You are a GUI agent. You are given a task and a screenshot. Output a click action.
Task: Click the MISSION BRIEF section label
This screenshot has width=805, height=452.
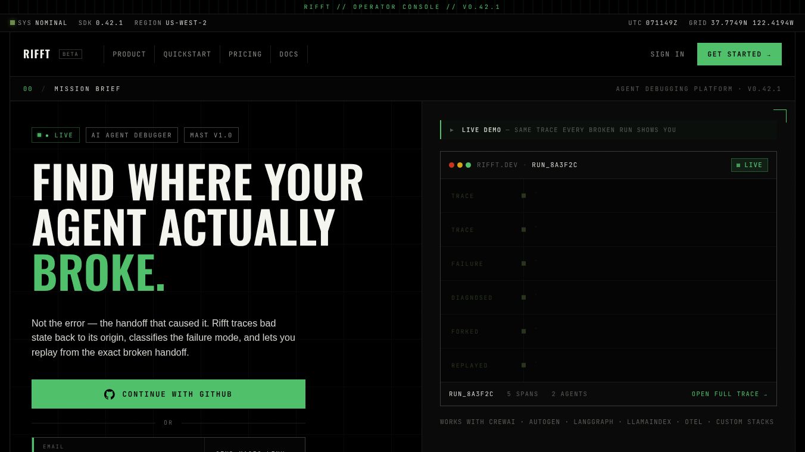[x=88, y=89]
